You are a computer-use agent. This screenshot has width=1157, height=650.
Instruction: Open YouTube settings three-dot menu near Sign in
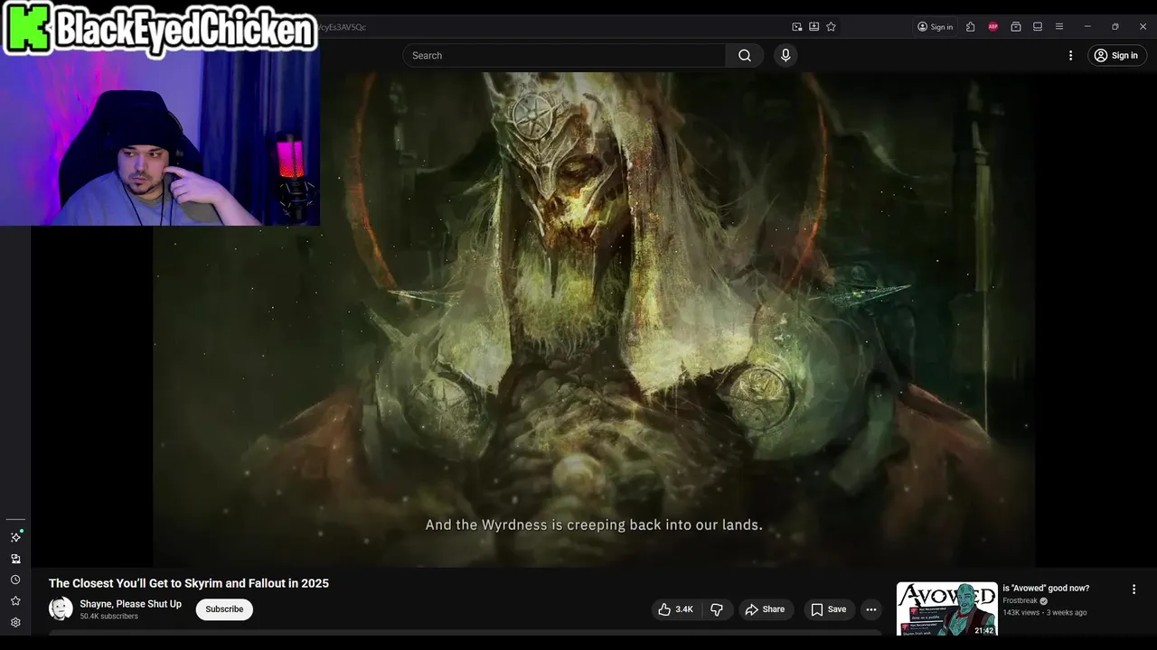pos(1071,55)
